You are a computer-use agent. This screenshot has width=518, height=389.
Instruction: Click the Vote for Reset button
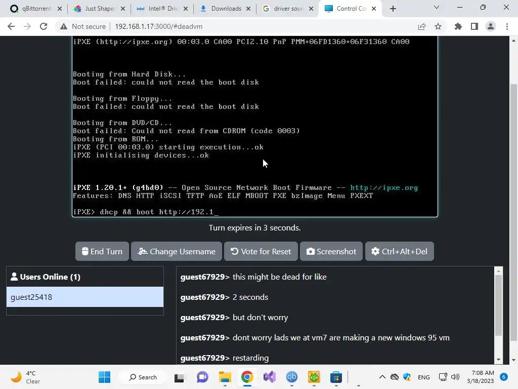(261, 251)
